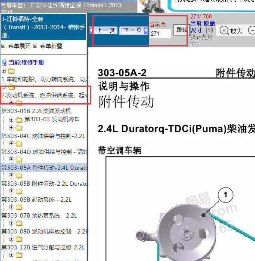255x261 pixels.
Task: Expand the 第303-04D 燃油供给与控制 node
Action: [11, 143]
